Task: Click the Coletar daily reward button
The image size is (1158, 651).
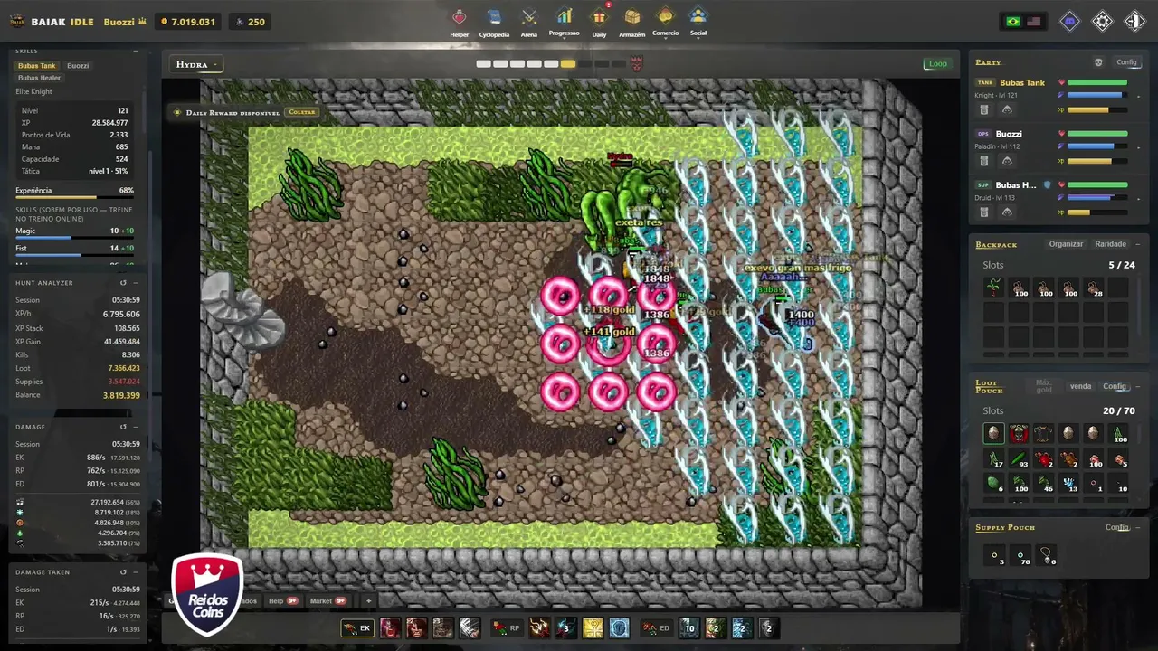Action: tap(301, 112)
